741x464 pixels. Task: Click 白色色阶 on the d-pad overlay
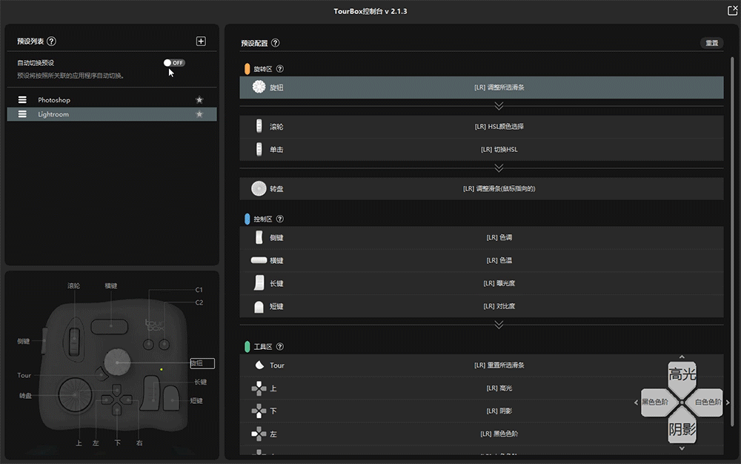click(x=708, y=402)
